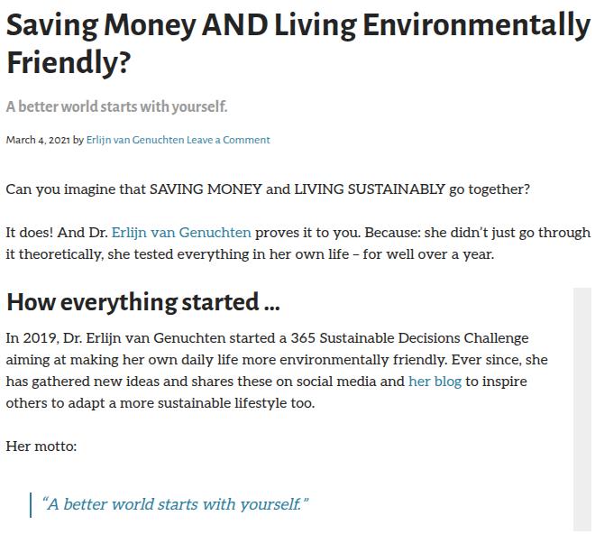
Task: Open the author link in the byline
Action: click(135, 140)
